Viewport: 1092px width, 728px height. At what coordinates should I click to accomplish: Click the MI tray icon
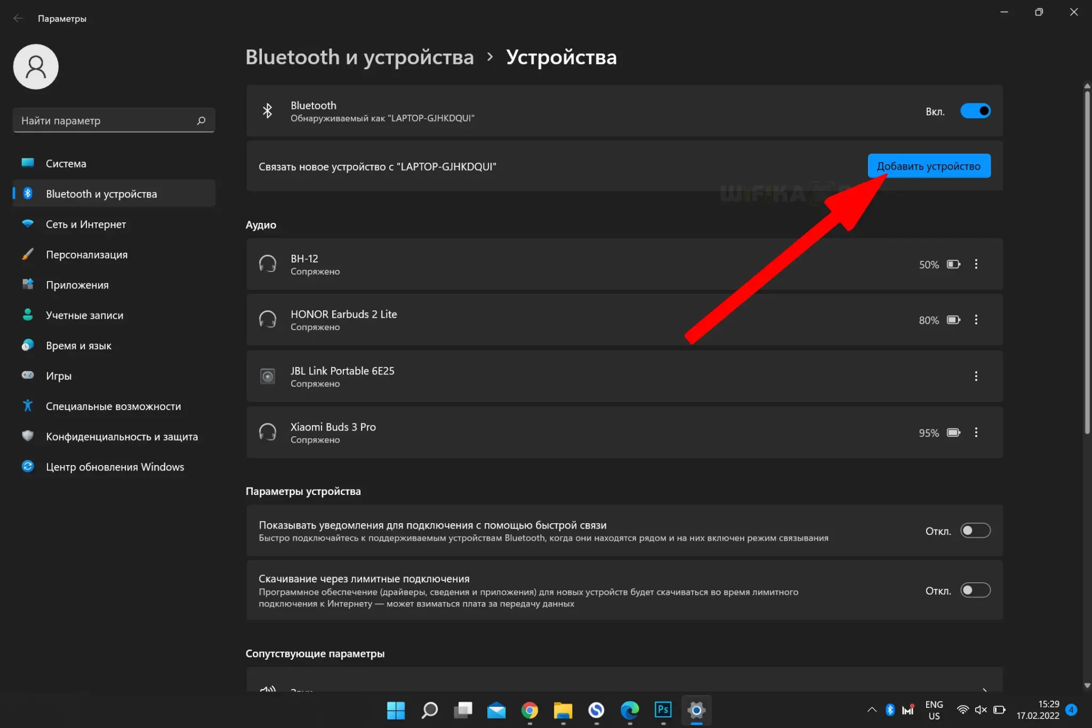[x=908, y=710]
